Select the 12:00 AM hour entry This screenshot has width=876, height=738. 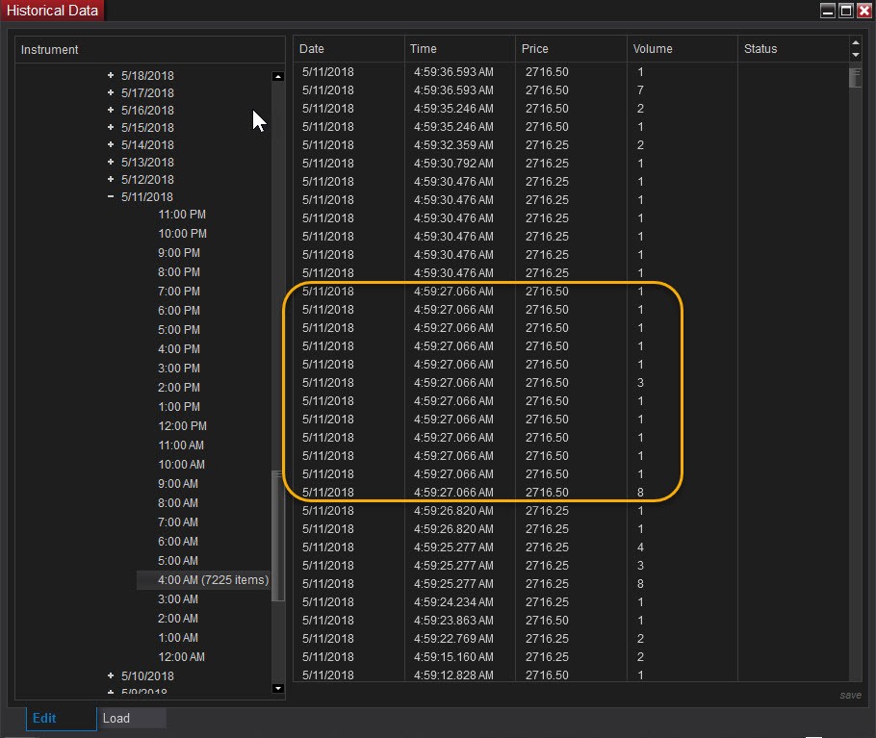(181, 657)
